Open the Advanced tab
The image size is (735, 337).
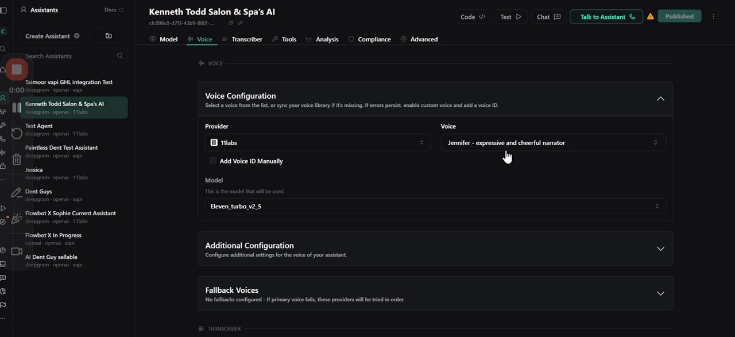point(419,39)
